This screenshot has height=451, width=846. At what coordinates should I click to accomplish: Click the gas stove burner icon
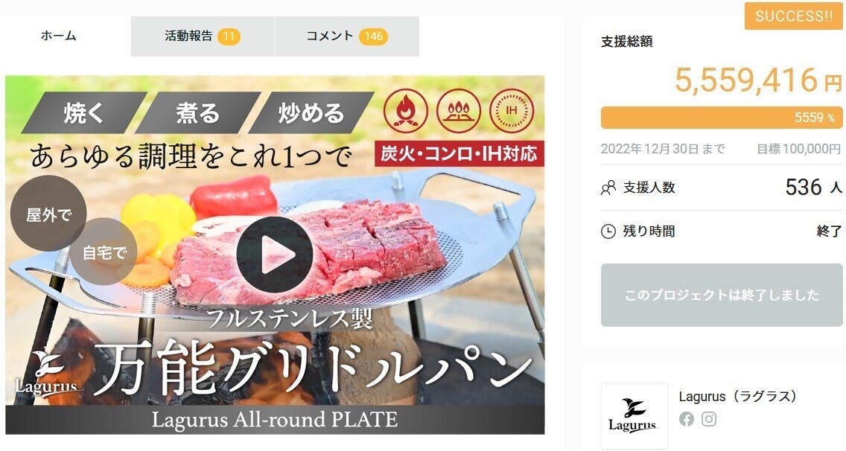click(x=459, y=111)
